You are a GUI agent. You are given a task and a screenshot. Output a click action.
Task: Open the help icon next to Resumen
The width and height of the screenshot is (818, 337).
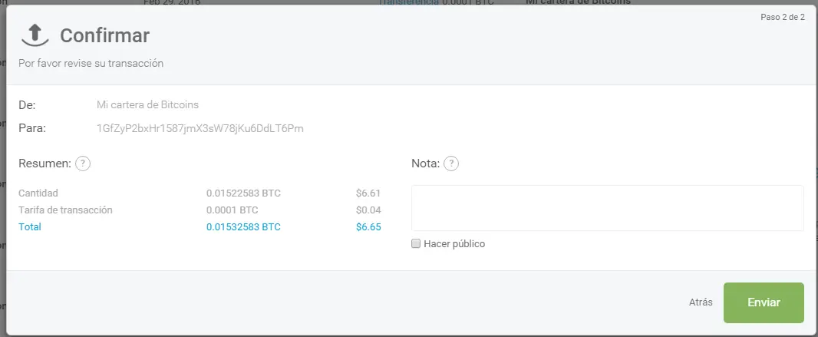click(84, 164)
